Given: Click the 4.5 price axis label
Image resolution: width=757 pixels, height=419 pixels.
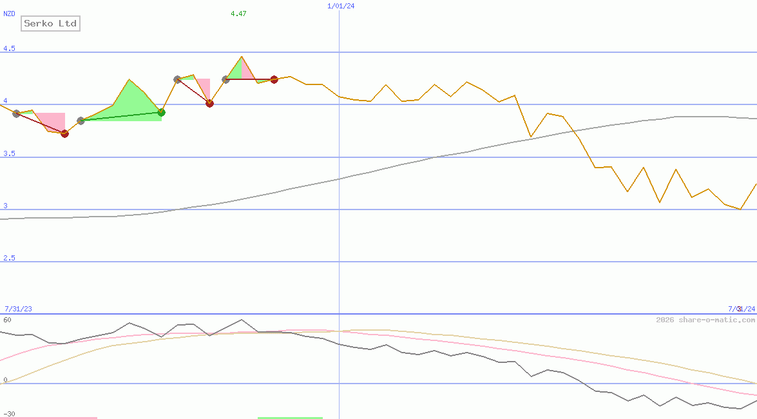Looking at the screenshot, I should (9, 49).
